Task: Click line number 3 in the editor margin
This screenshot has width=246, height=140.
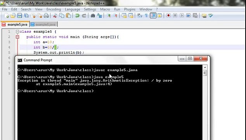Action: click(9, 42)
